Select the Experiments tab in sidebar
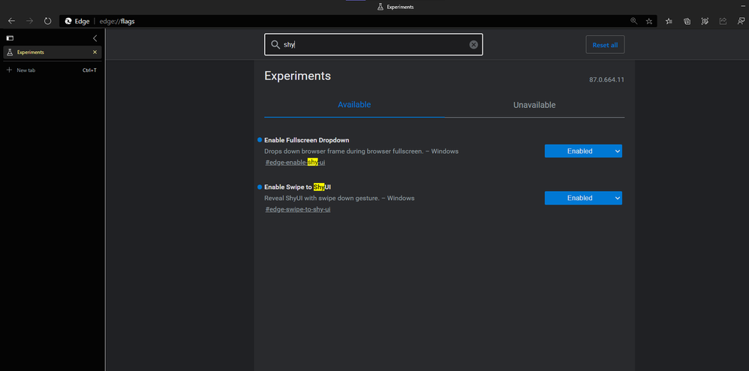Image resolution: width=749 pixels, height=371 pixels. pyautogui.click(x=52, y=52)
